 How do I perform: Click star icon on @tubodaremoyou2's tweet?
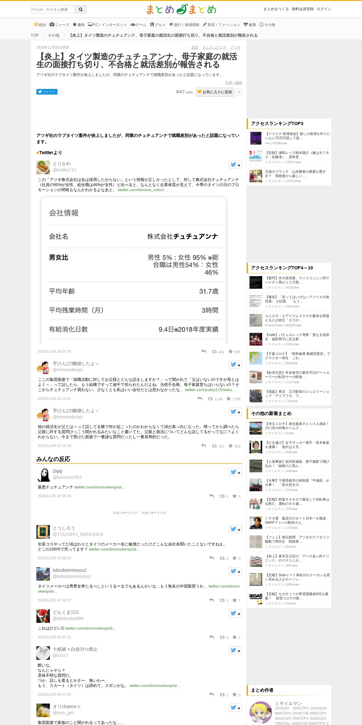click(235, 600)
